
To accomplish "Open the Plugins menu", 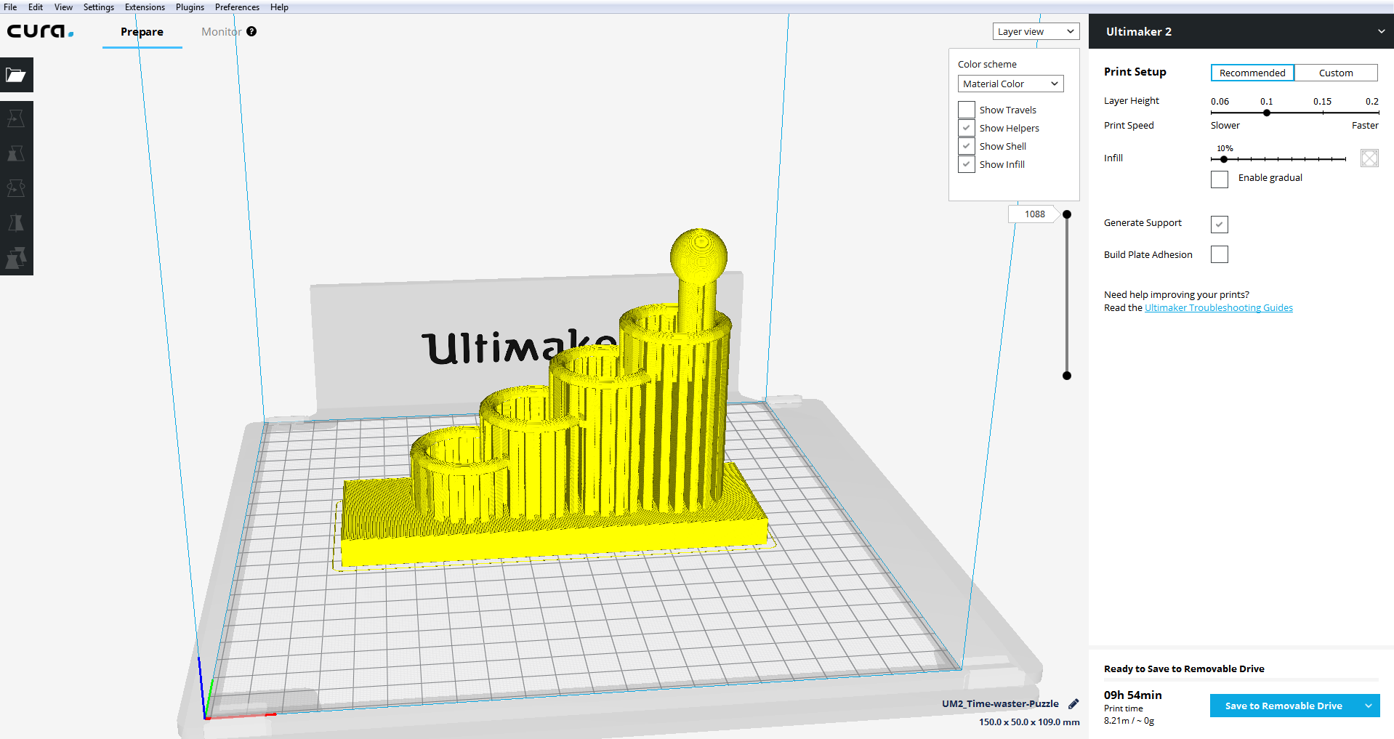I will click(190, 7).
